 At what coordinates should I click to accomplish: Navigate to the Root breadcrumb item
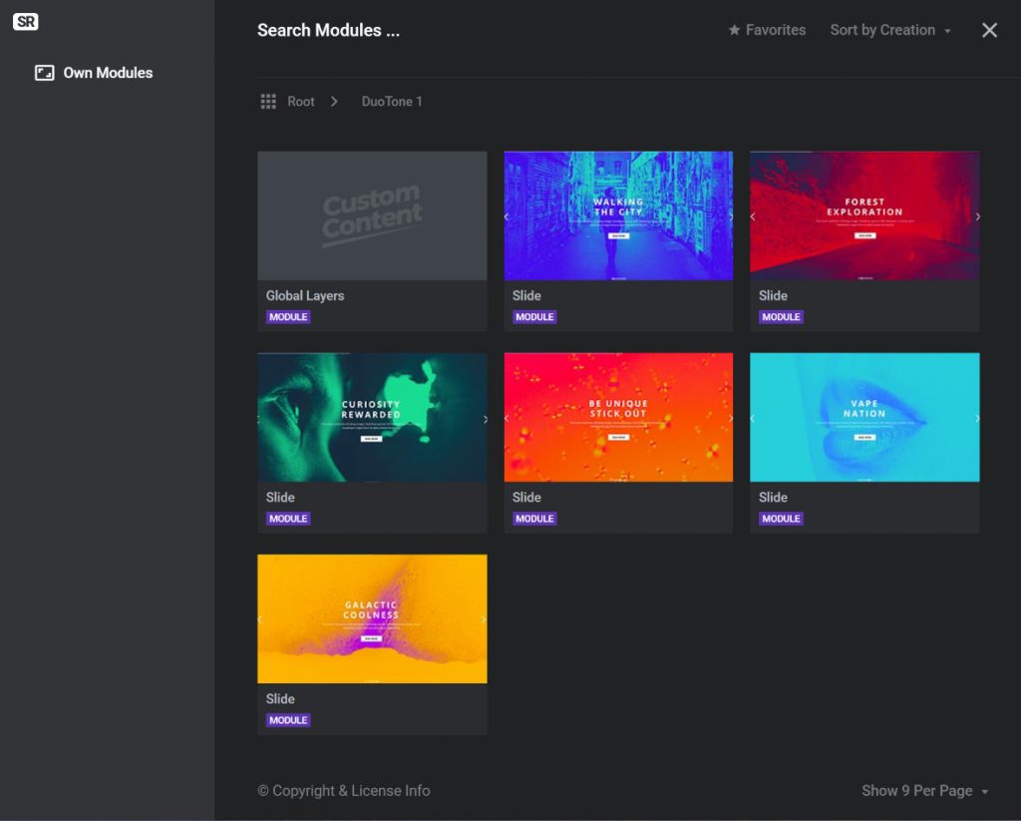coord(299,101)
